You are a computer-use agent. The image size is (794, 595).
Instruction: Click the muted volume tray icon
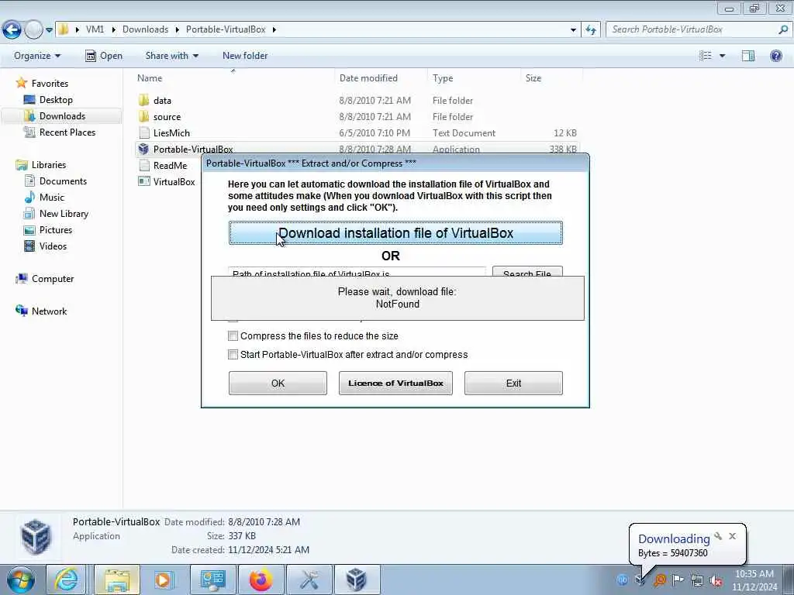point(716,580)
